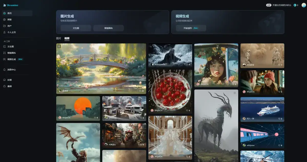The height and width of the screenshot is (162, 307).
Task: Like the bridge painting with 28 hearts
Action: click(140, 91)
